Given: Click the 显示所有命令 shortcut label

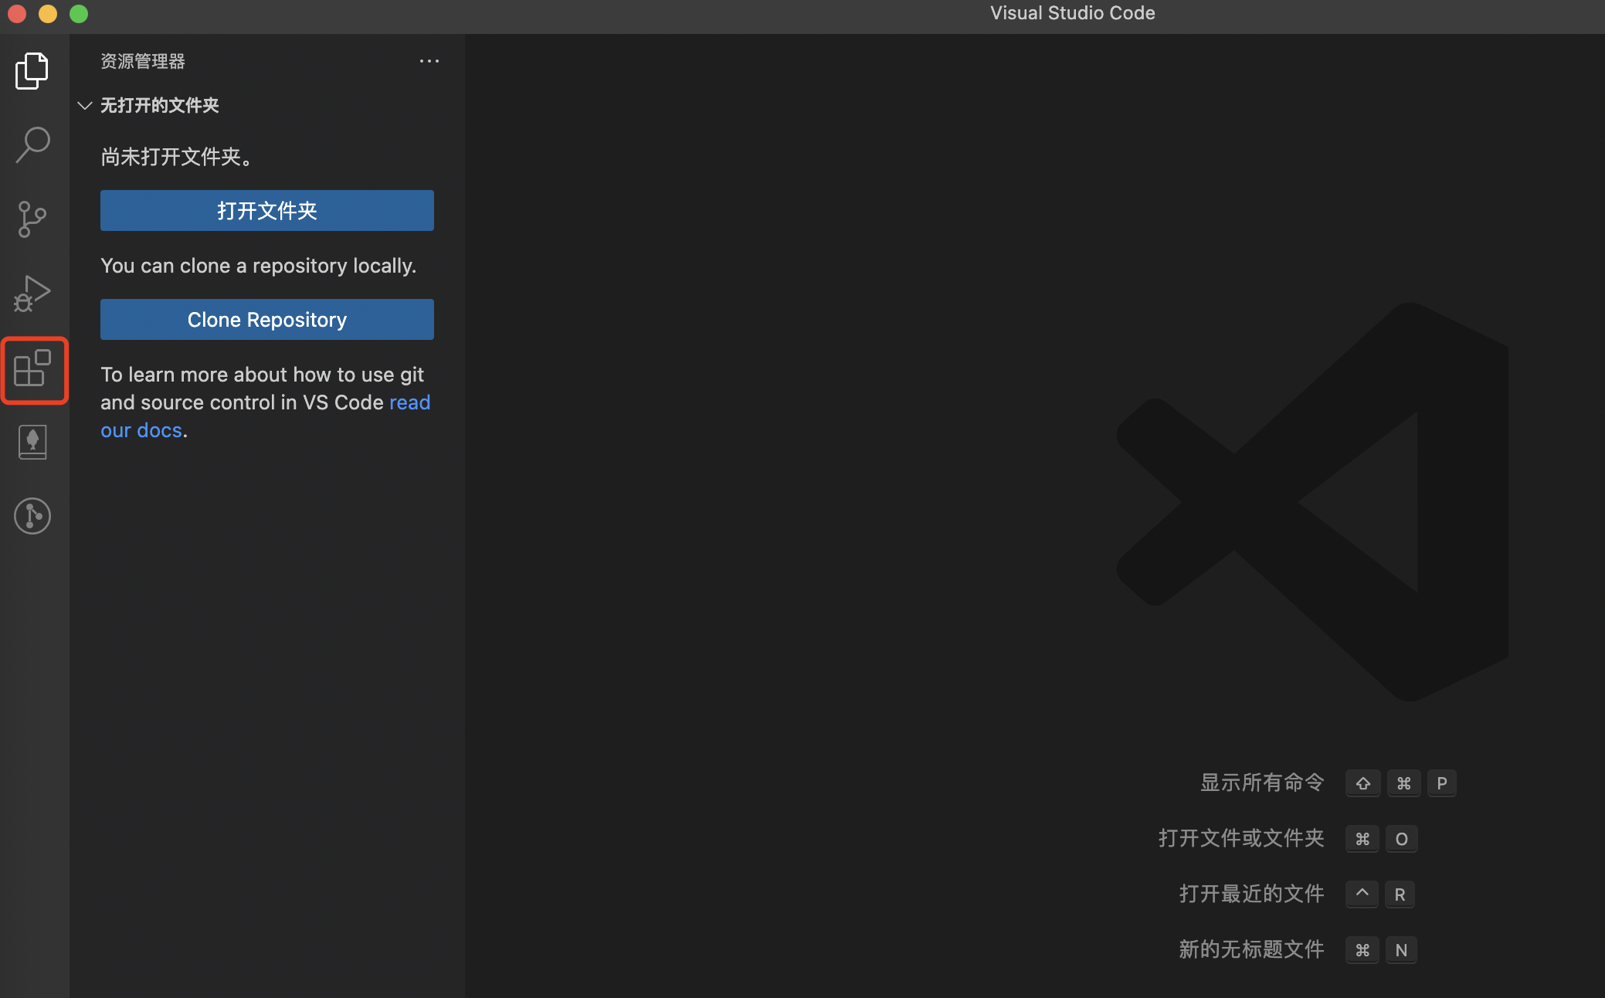Looking at the screenshot, I should click(x=1262, y=782).
